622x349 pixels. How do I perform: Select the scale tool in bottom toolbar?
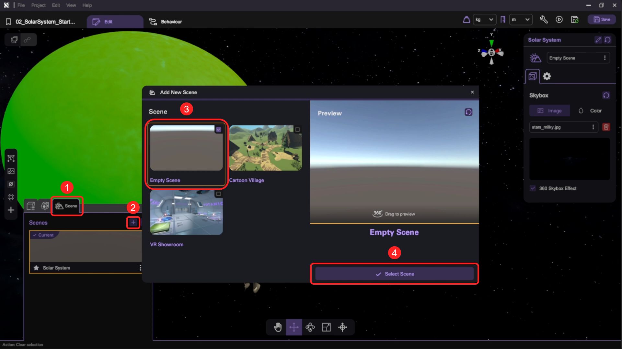326,327
